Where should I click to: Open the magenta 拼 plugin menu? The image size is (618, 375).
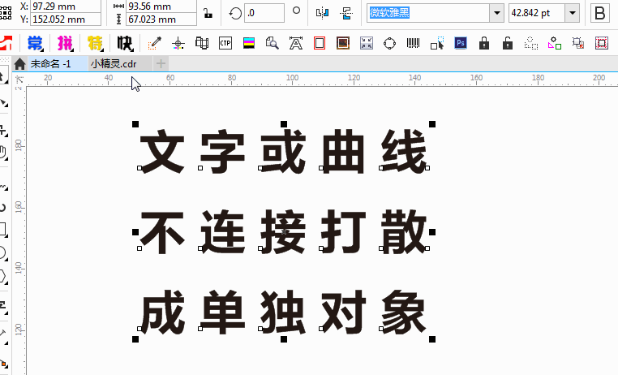[65, 43]
